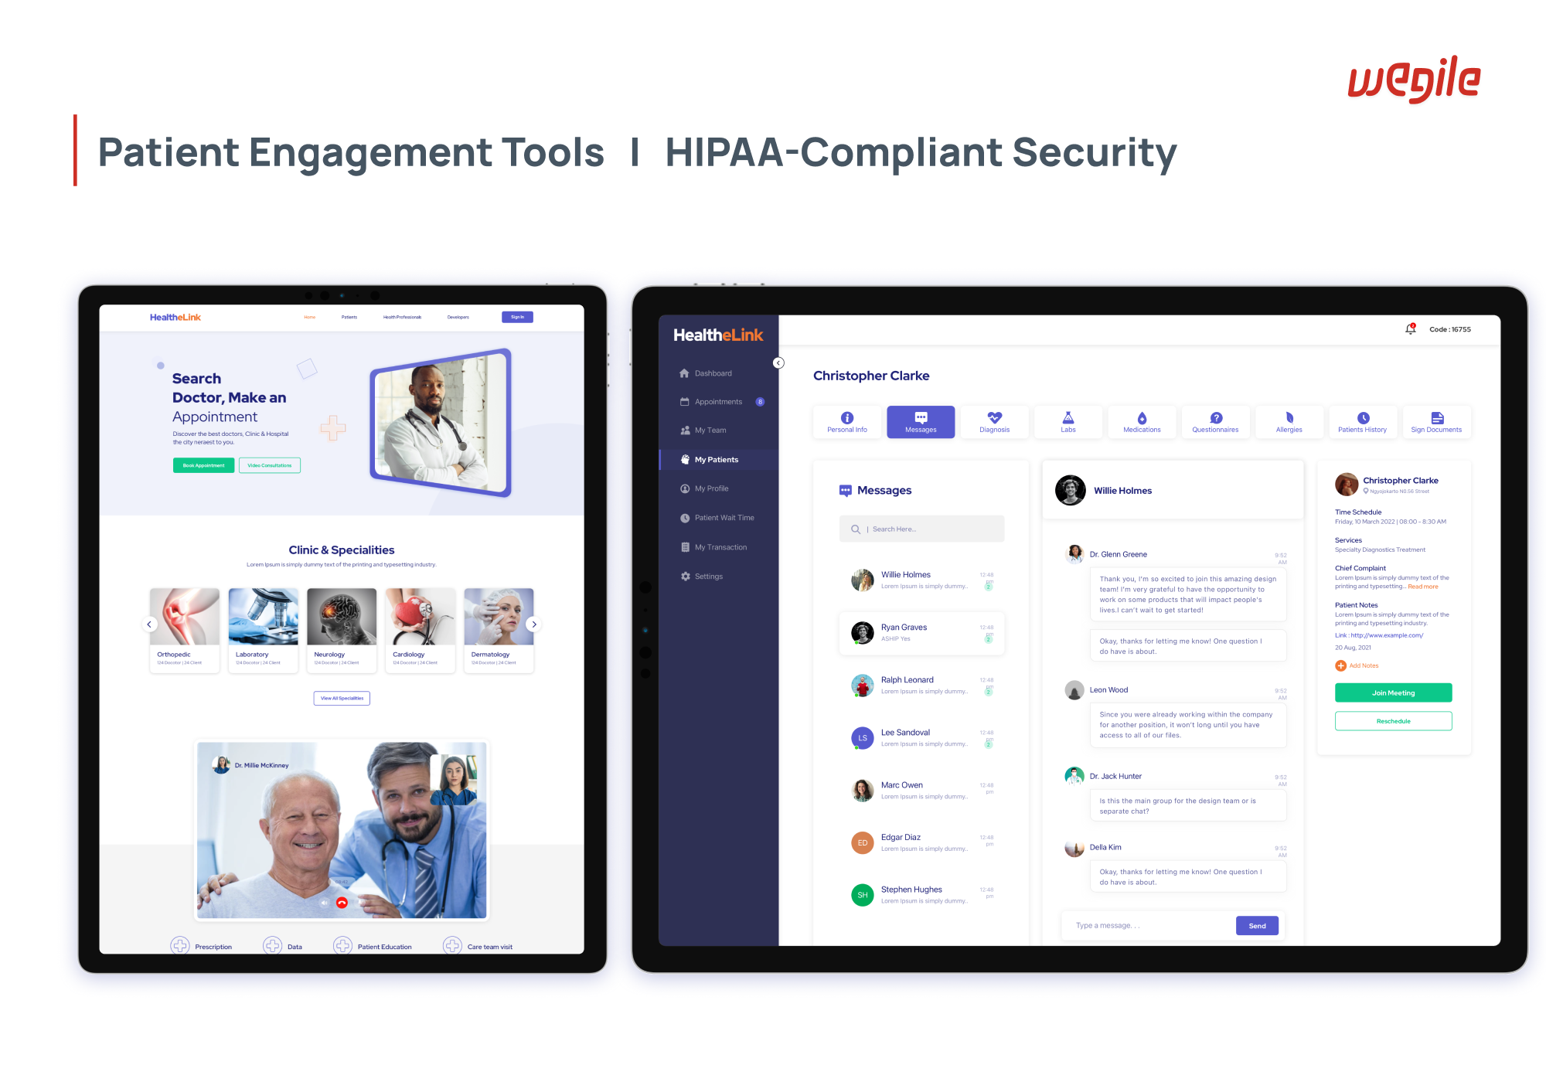Click the HealtheLink logo in dashboard sidebar
The height and width of the screenshot is (1082, 1546).
pos(718,335)
